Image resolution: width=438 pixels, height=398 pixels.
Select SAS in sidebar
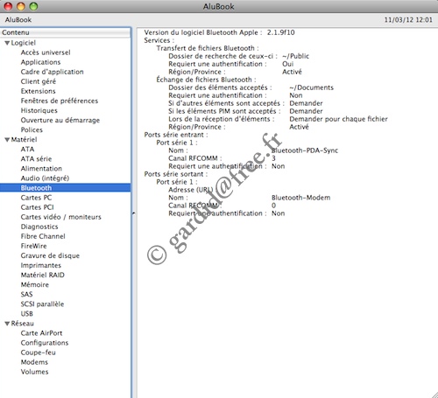click(x=26, y=295)
